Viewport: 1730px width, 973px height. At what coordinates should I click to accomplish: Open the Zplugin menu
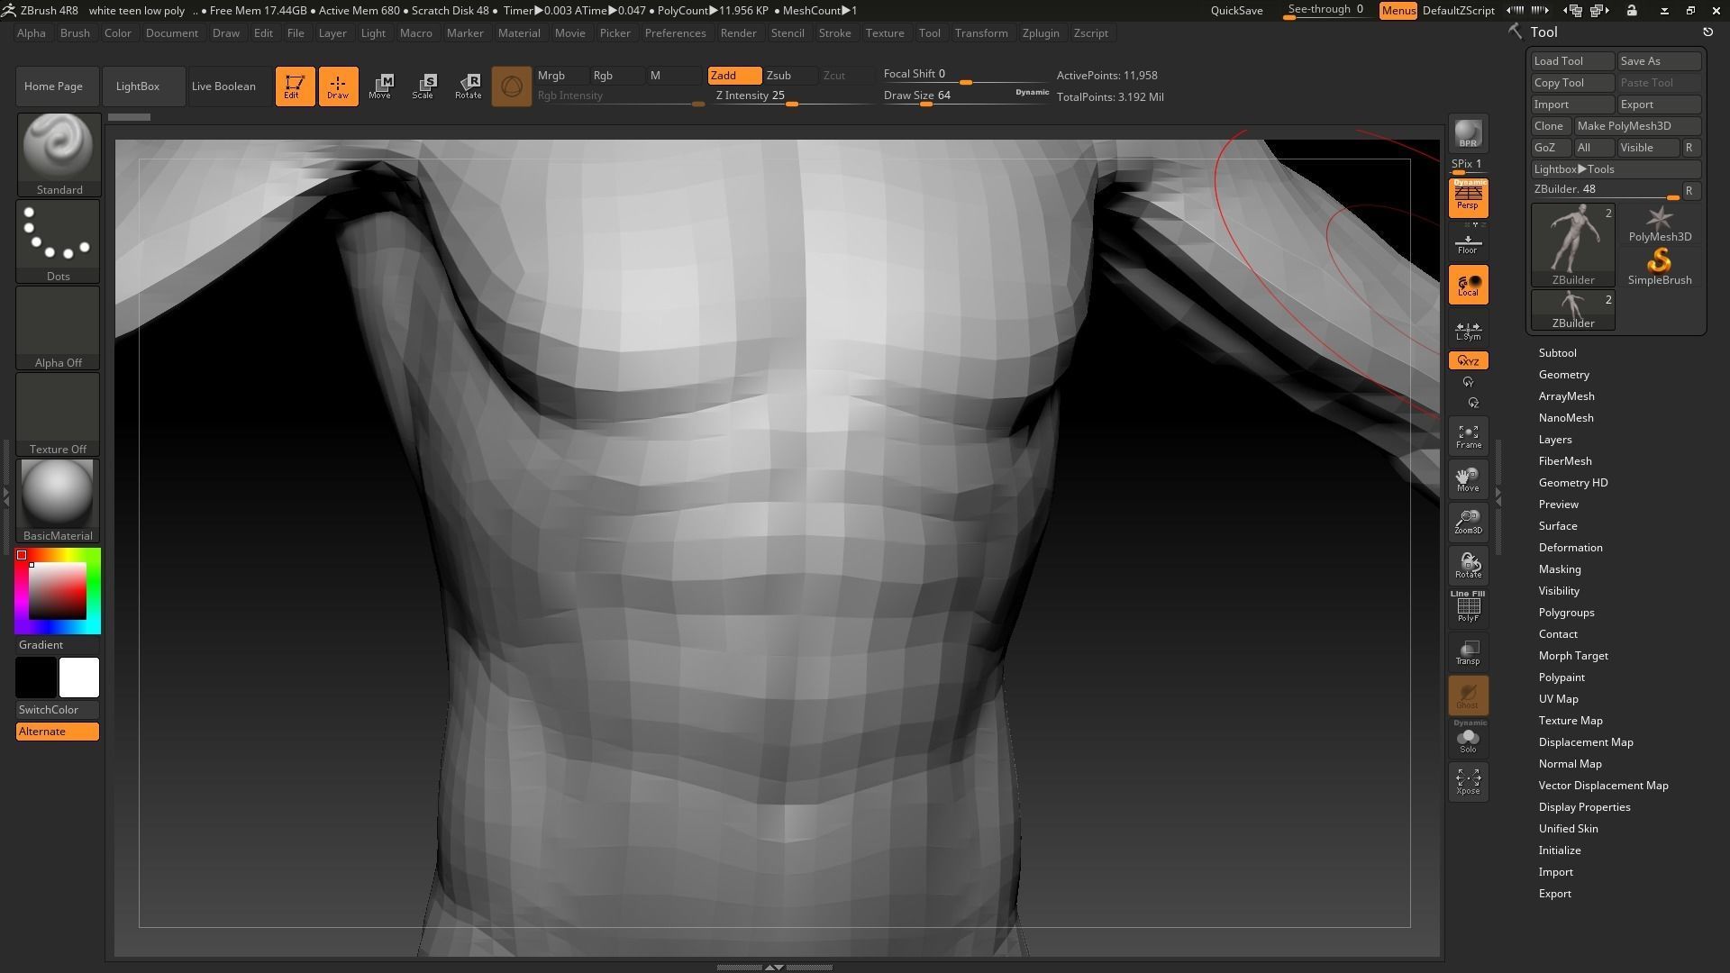click(x=1040, y=33)
